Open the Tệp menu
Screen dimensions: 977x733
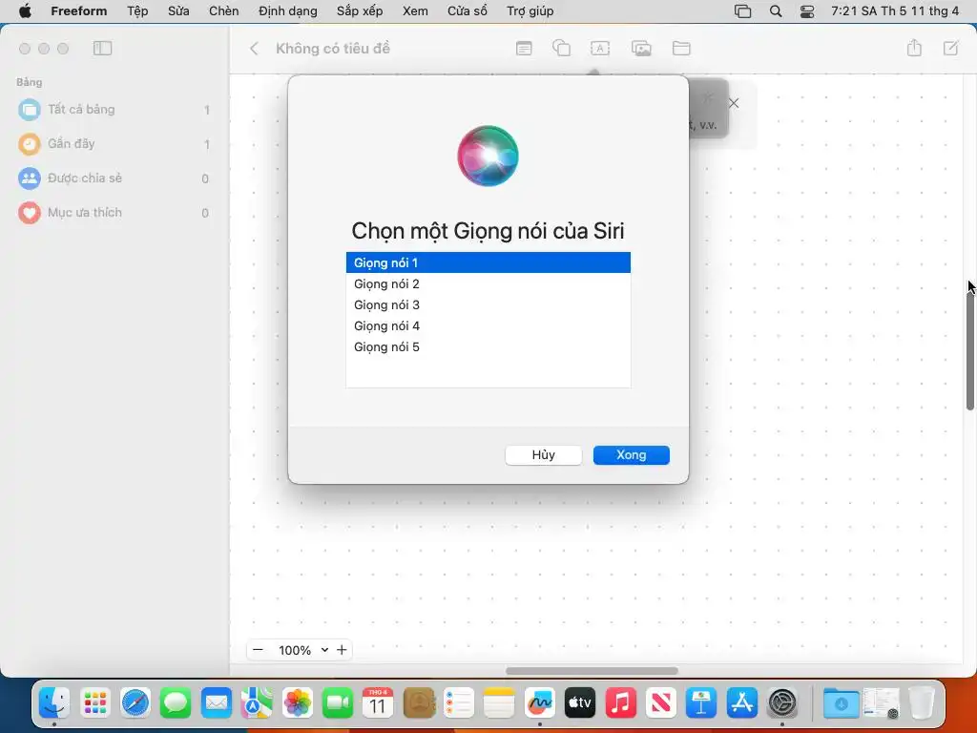[137, 11]
